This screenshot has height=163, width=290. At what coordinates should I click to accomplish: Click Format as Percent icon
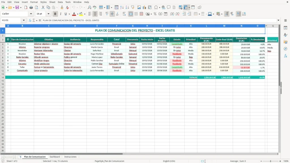tap(155, 14)
